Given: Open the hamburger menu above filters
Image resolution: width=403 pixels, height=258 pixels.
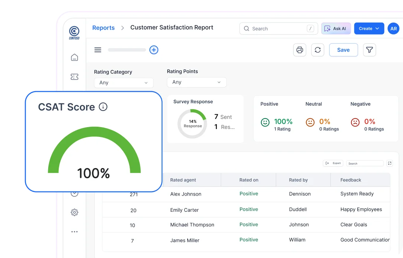Looking at the screenshot, I should click(98, 50).
